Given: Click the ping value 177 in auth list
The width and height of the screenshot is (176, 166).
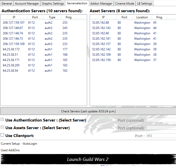Looking at the screenshot, I should tap(65, 49).
